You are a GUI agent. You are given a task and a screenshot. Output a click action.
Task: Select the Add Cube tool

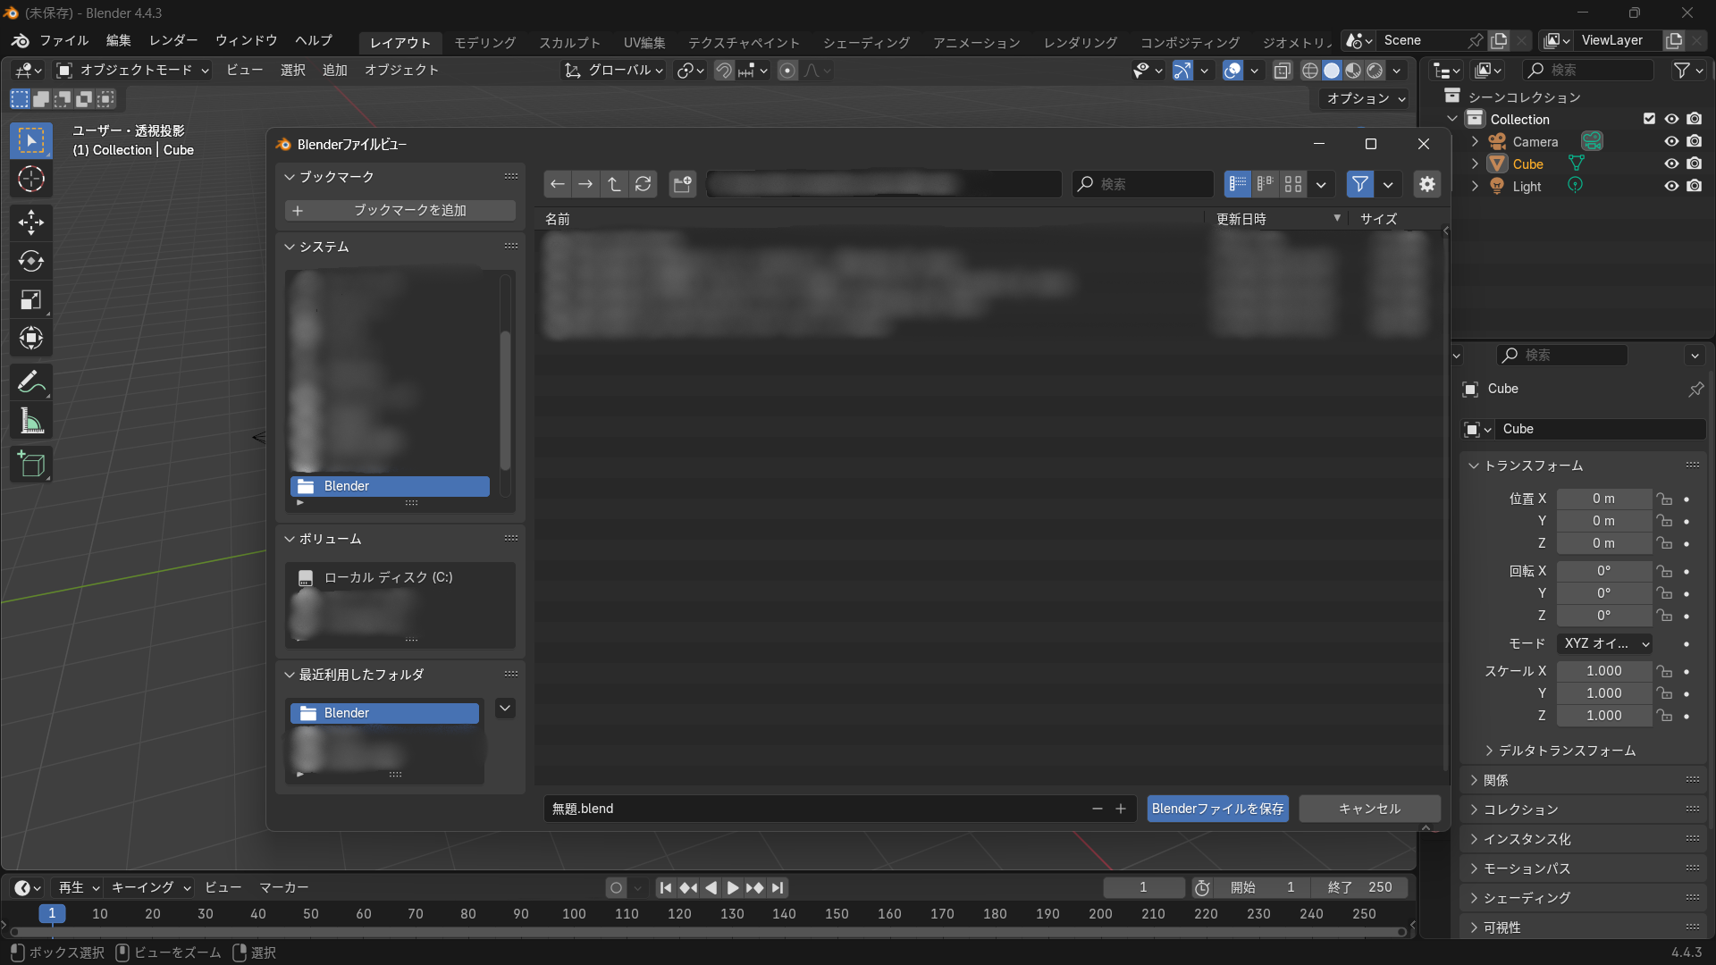(x=31, y=465)
